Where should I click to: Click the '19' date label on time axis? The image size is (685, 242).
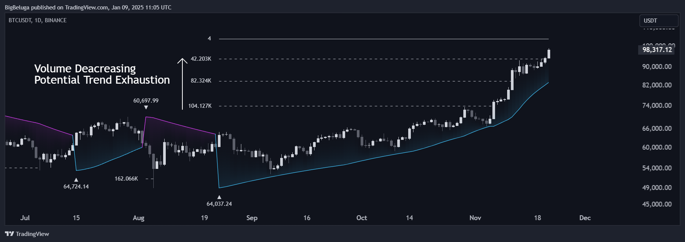(204, 218)
